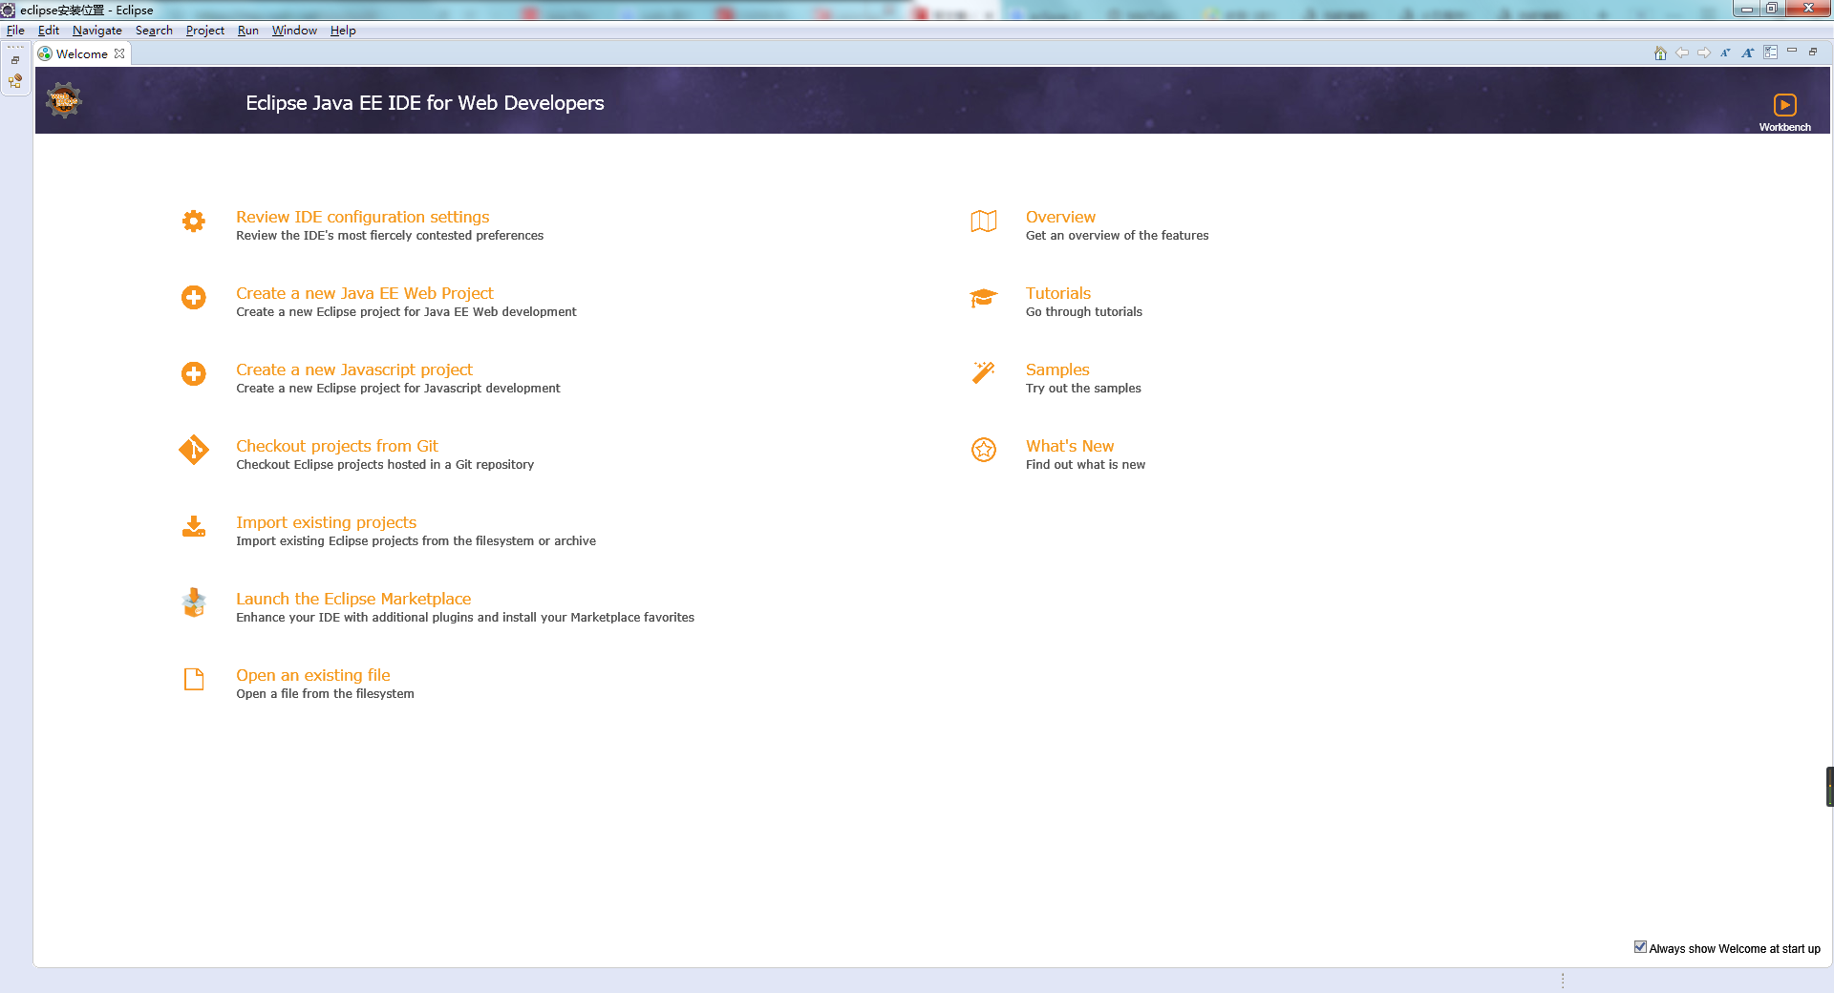Viewport: 1834px width, 993px height.
Task: Click the back navigation arrow in Welcome toolbar
Action: point(1682,53)
